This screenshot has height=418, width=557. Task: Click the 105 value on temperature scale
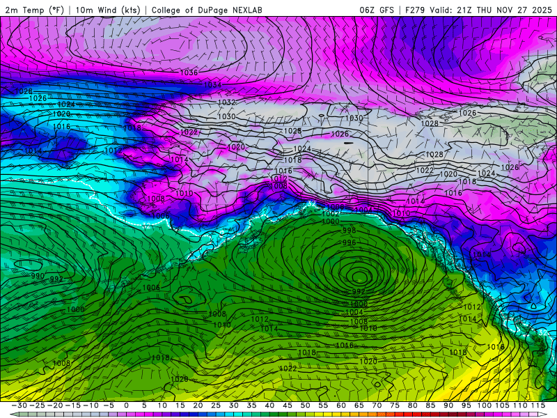pos(502,405)
